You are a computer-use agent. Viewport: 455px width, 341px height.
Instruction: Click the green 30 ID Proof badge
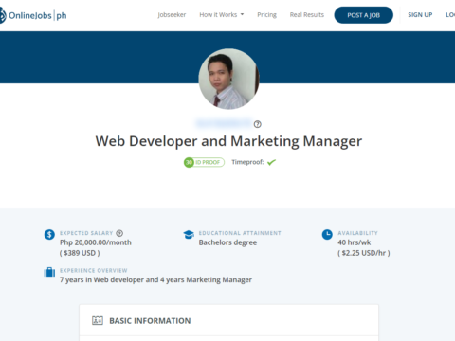click(x=204, y=162)
